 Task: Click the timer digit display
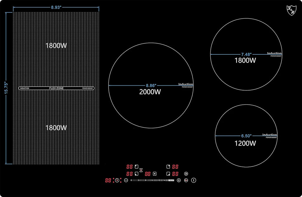click(108, 180)
